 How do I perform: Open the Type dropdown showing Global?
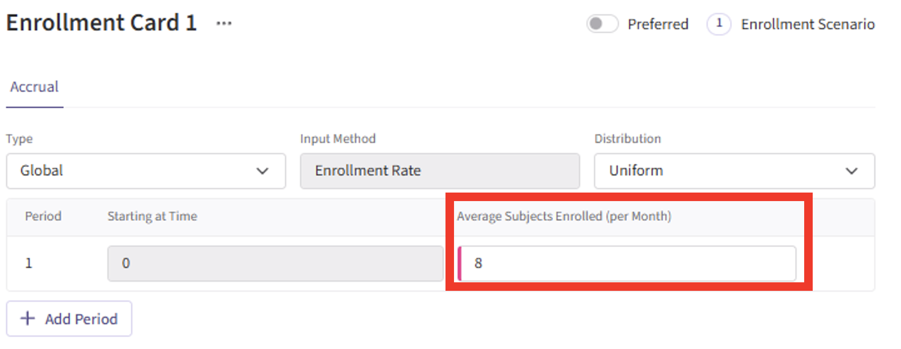pyautogui.click(x=145, y=171)
